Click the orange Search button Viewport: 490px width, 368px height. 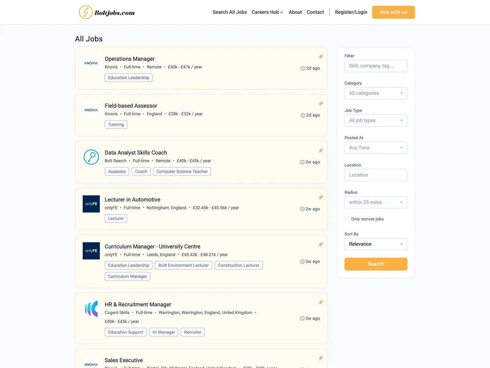click(x=376, y=264)
